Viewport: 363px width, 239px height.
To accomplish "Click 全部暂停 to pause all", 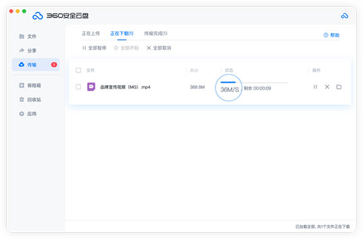I will [94, 48].
